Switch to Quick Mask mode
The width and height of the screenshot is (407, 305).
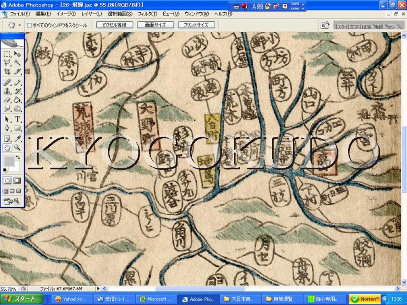(x=17, y=181)
